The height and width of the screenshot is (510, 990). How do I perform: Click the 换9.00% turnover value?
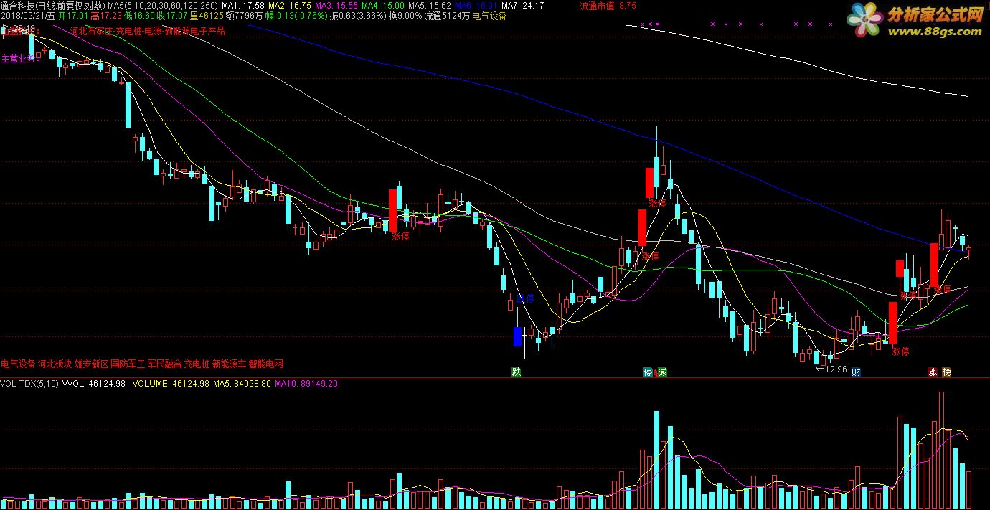coord(405,16)
